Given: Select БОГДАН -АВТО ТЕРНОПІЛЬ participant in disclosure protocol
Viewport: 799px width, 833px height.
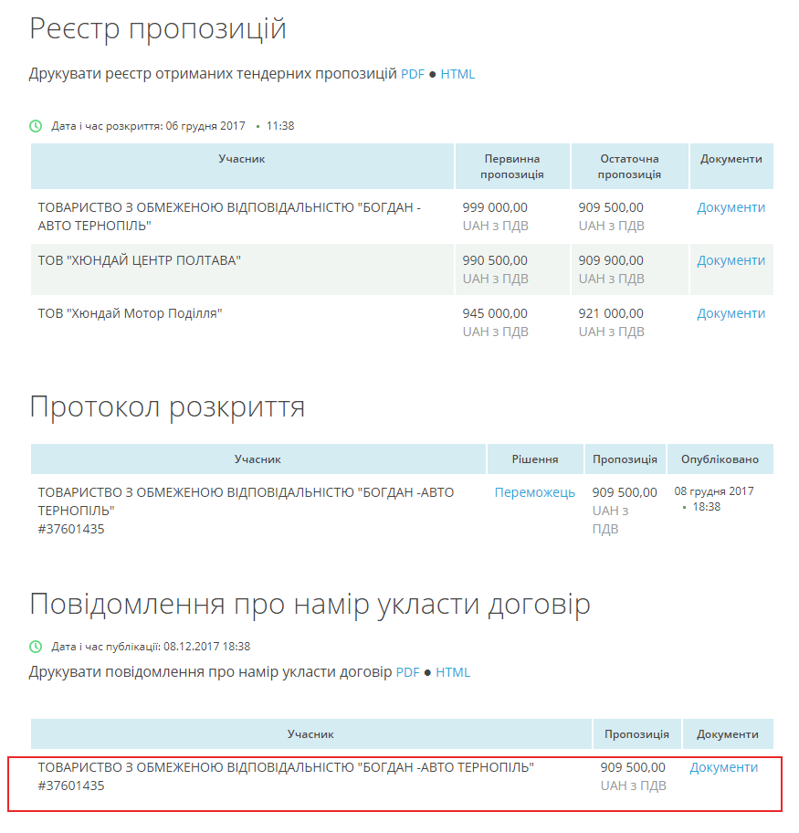Looking at the screenshot, I should 246,501.
